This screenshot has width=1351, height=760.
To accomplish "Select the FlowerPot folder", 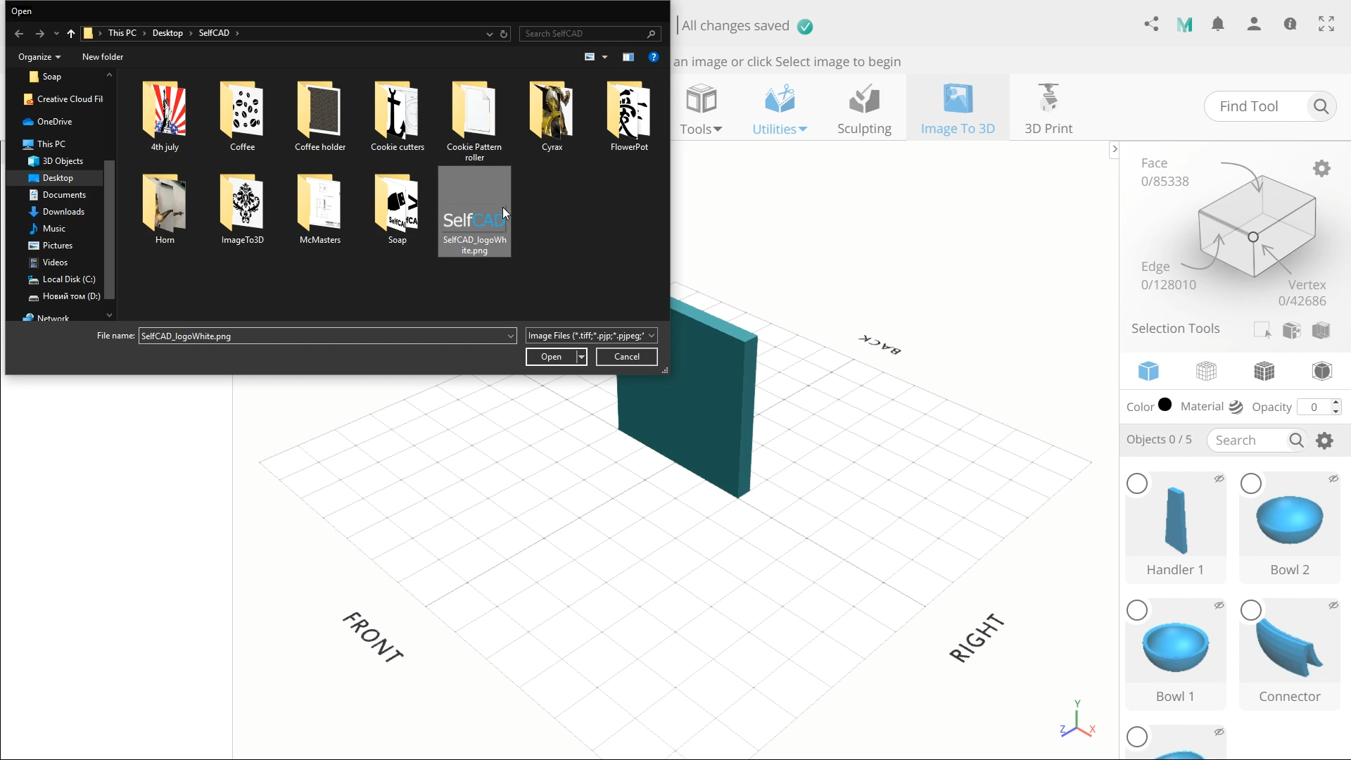I will point(629,116).
